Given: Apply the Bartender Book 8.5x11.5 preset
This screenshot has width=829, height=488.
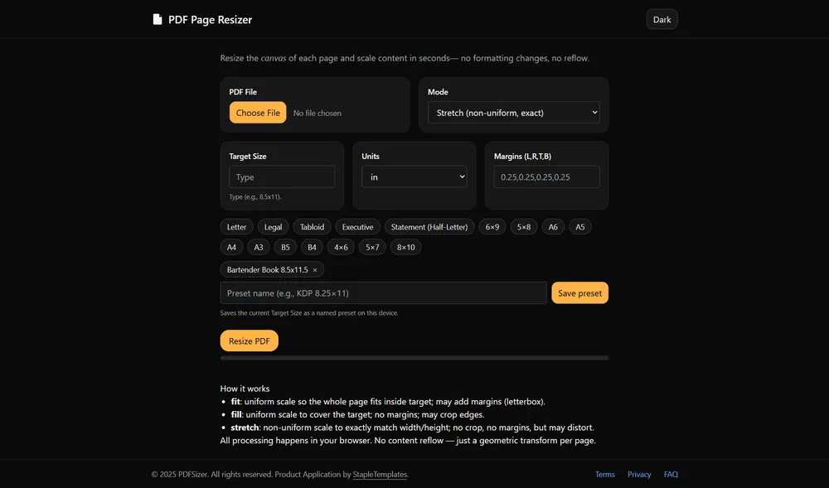Looking at the screenshot, I should click(267, 270).
